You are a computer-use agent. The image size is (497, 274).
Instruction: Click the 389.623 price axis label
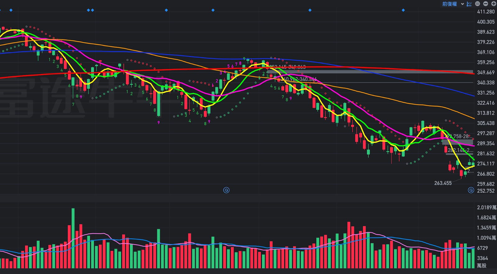pyautogui.click(x=486, y=32)
